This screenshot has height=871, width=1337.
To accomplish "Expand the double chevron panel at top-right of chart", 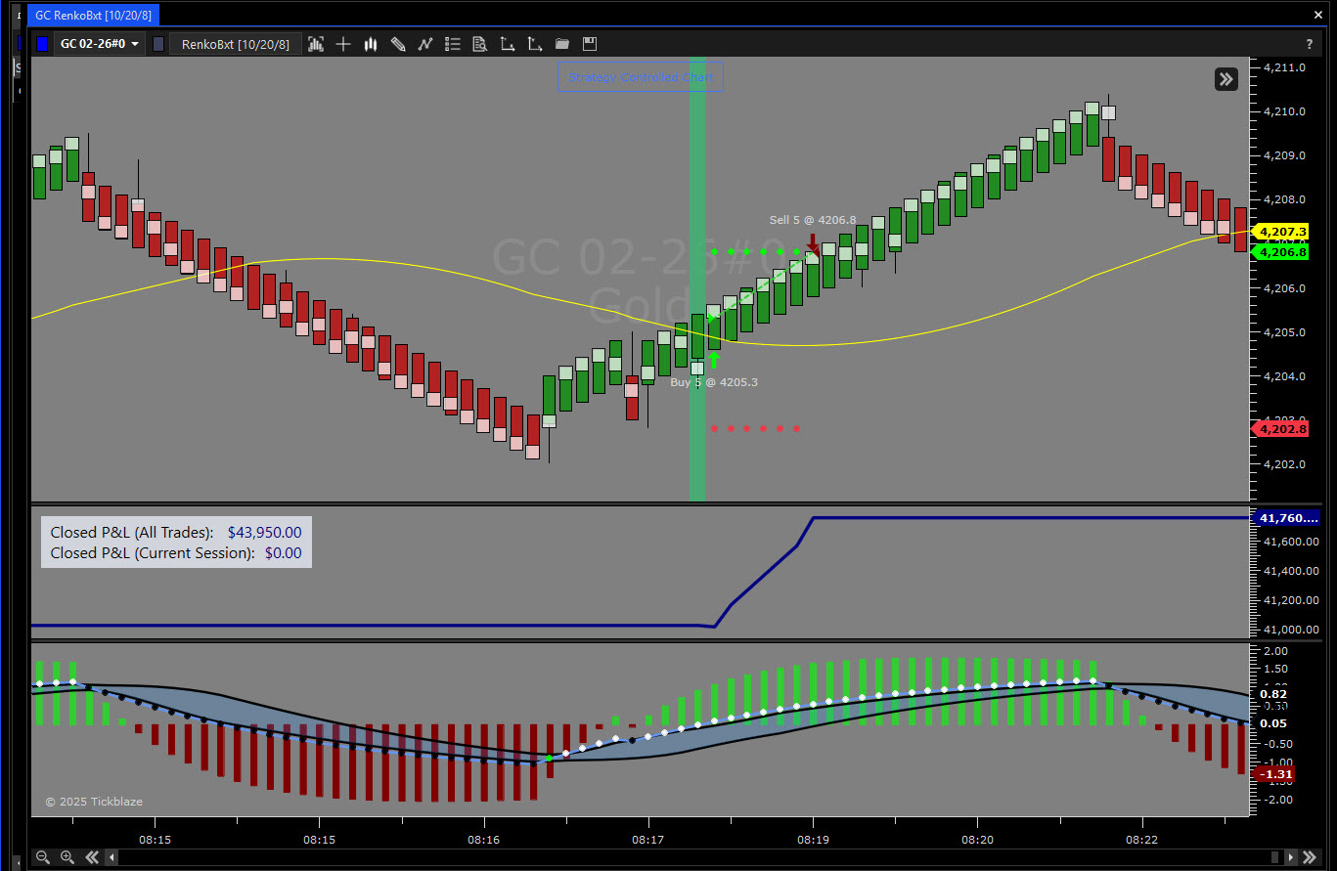I will point(1226,79).
